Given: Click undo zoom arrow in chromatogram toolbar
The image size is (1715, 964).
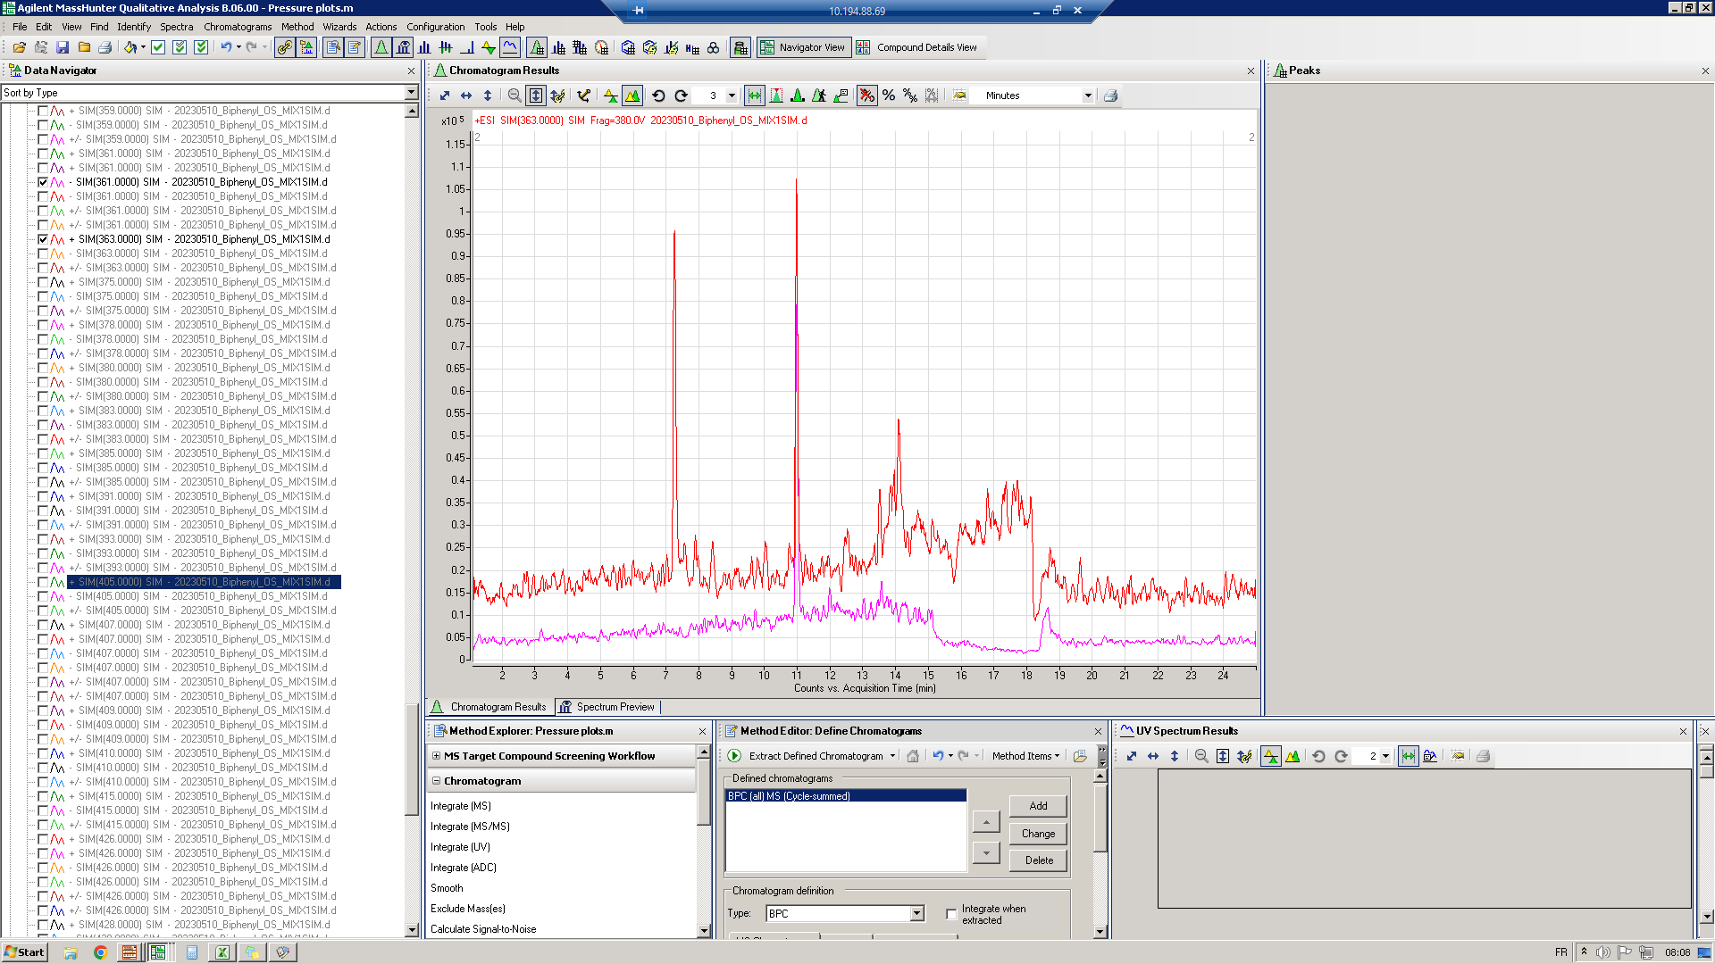Looking at the screenshot, I should 658,96.
